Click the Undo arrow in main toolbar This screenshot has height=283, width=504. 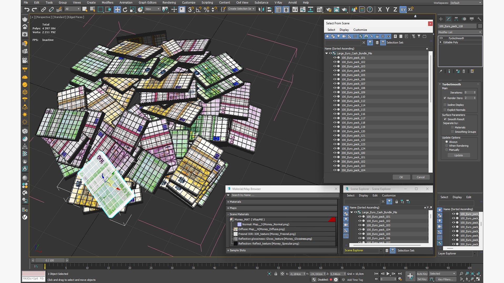[x=27, y=9]
